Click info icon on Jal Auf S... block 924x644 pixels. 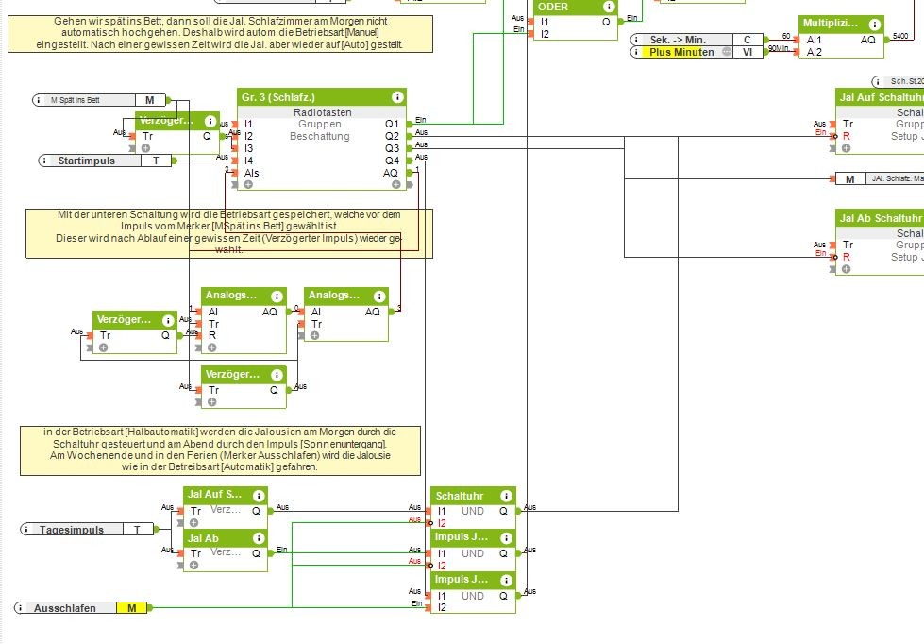(258, 496)
